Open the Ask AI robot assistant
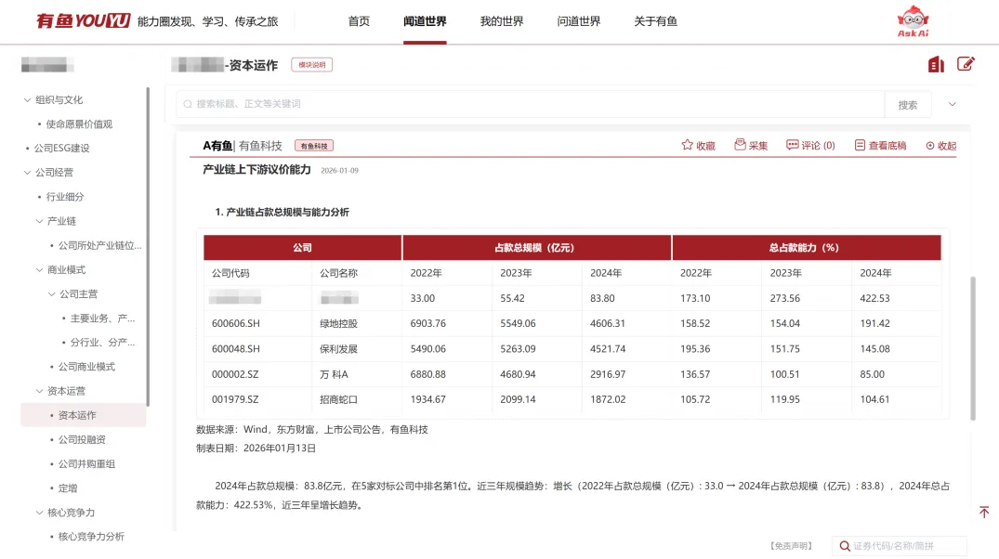The height and width of the screenshot is (559, 999). [913, 21]
